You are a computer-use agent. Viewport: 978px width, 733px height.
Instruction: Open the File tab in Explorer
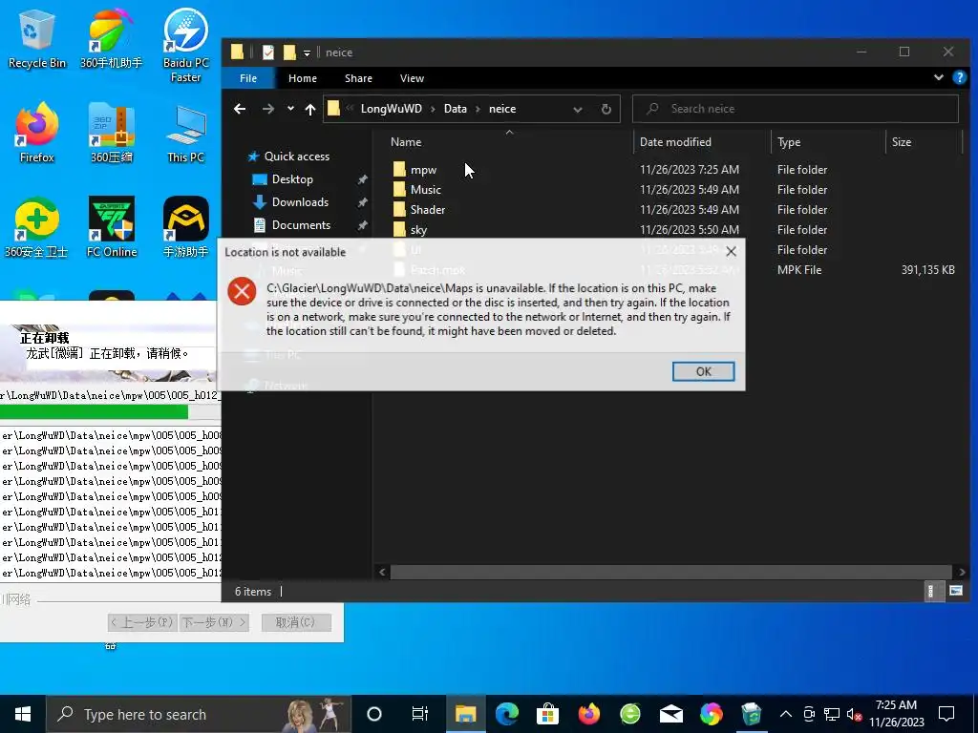(x=248, y=78)
